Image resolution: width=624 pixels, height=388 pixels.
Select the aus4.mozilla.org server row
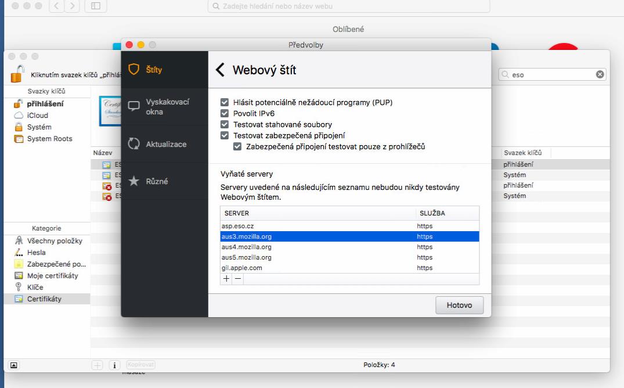click(x=349, y=247)
